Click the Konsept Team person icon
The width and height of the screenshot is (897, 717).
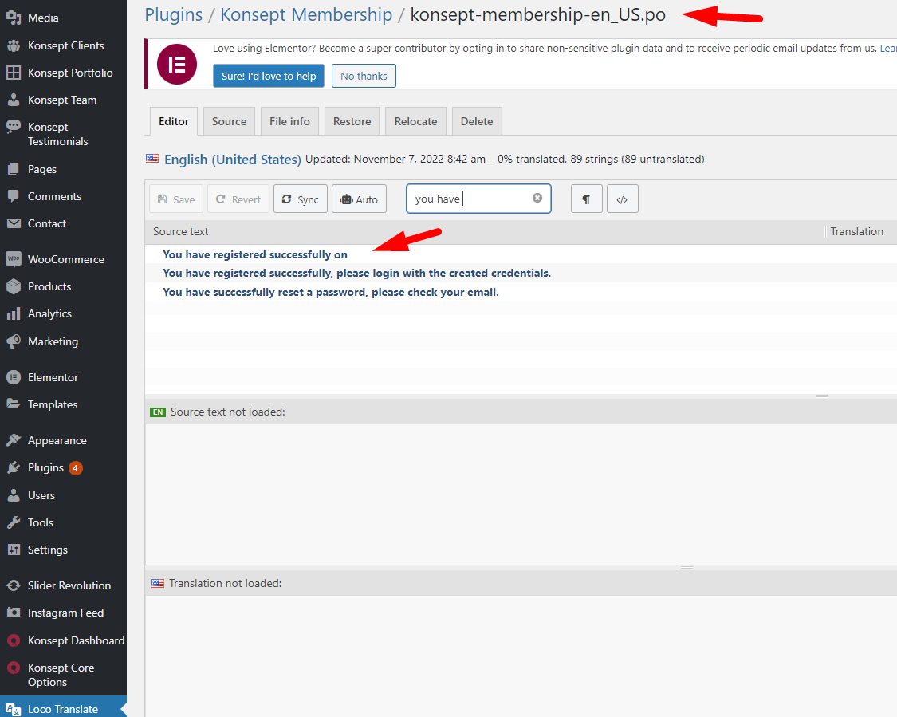(14, 100)
